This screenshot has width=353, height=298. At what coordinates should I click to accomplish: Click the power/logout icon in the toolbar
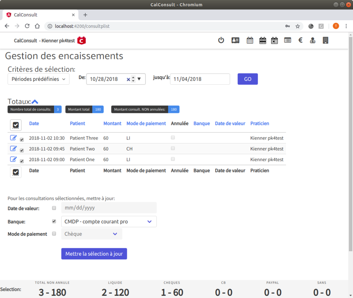[221, 40]
